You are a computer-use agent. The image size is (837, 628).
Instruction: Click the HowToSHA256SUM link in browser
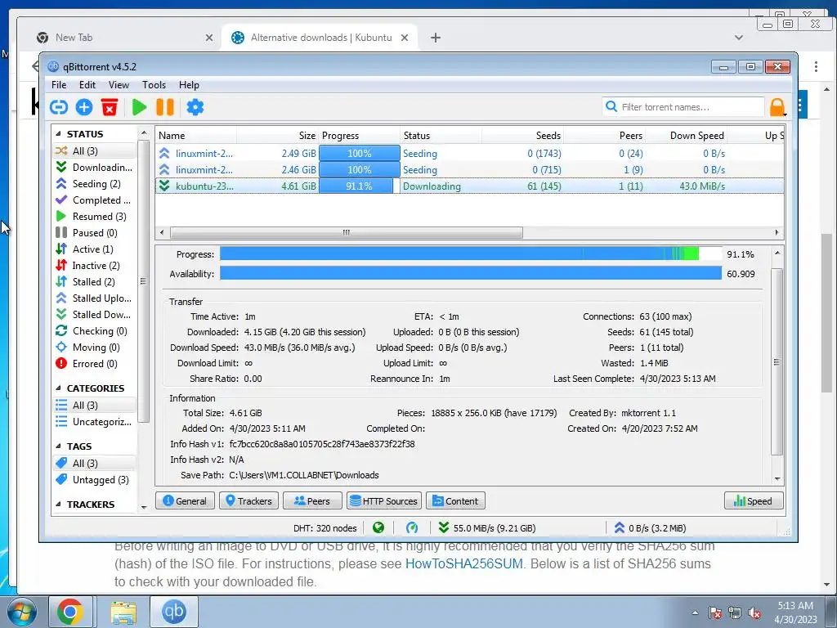click(464, 564)
